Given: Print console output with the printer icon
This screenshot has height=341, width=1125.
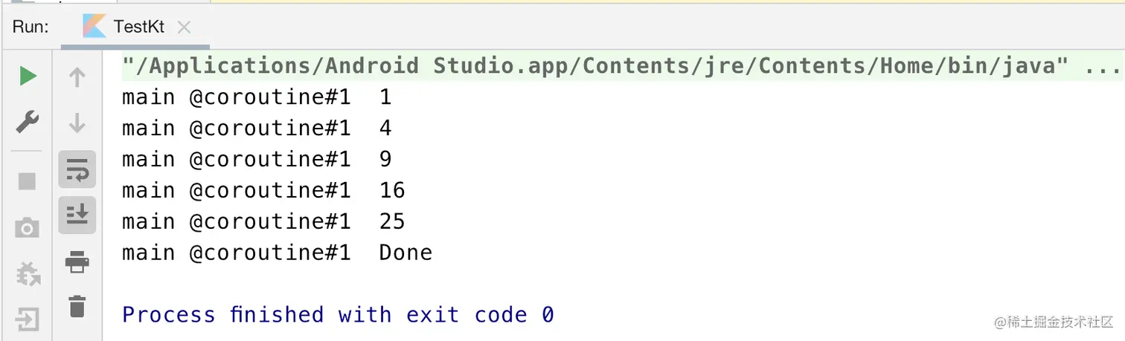Looking at the screenshot, I should (x=77, y=262).
